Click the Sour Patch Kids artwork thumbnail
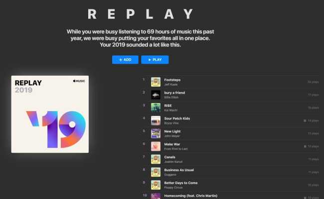Viewport: 324px width, 199px height. (x=156, y=120)
